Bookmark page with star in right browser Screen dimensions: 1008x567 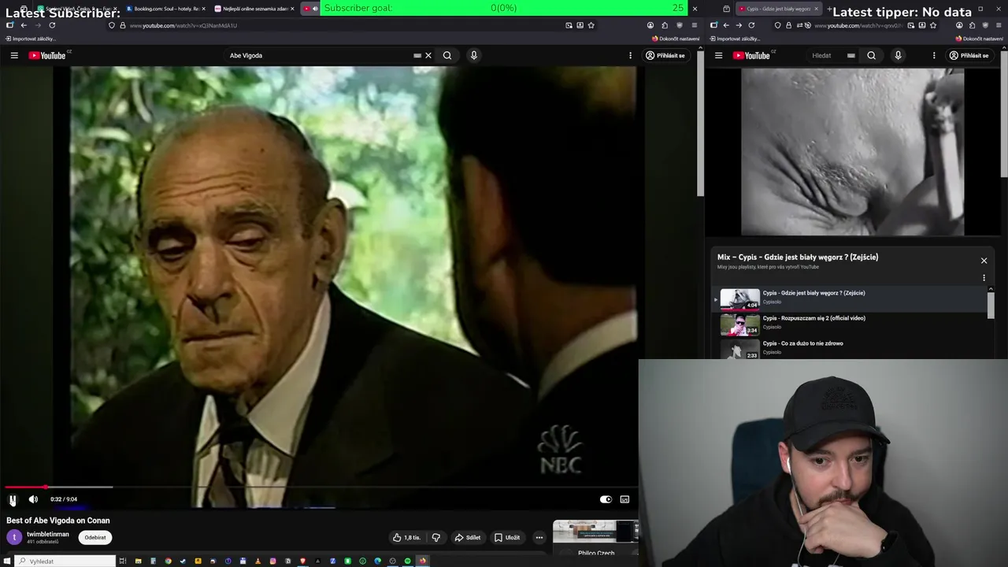click(933, 25)
